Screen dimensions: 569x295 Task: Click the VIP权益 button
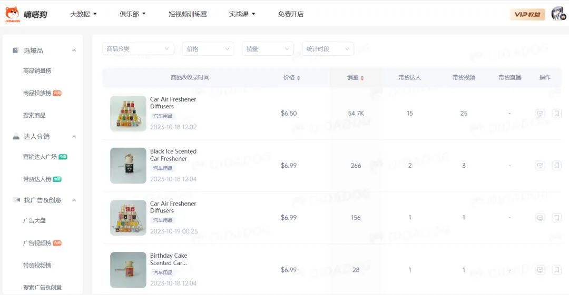[527, 15]
